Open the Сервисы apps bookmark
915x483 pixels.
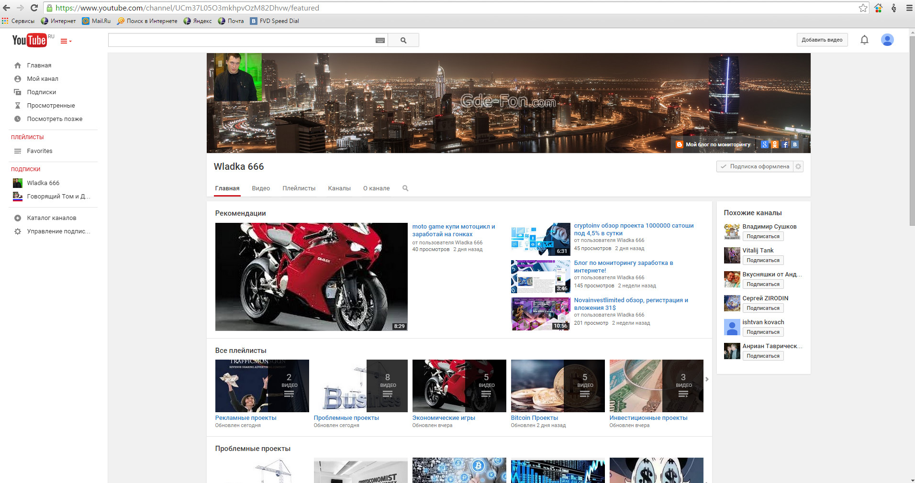tap(18, 21)
